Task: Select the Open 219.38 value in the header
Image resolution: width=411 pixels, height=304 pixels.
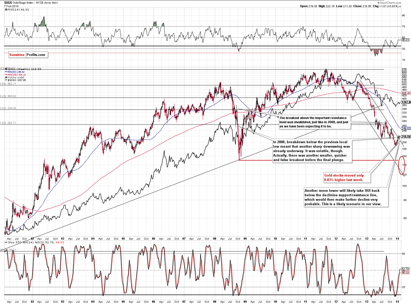Action: pos(309,6)
